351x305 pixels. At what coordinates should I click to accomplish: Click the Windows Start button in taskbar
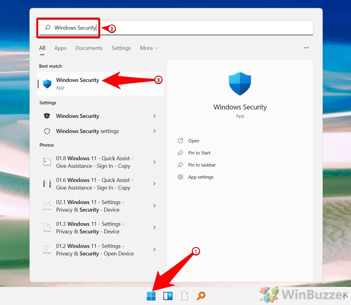pyautogui.click(x=151, y=296)
